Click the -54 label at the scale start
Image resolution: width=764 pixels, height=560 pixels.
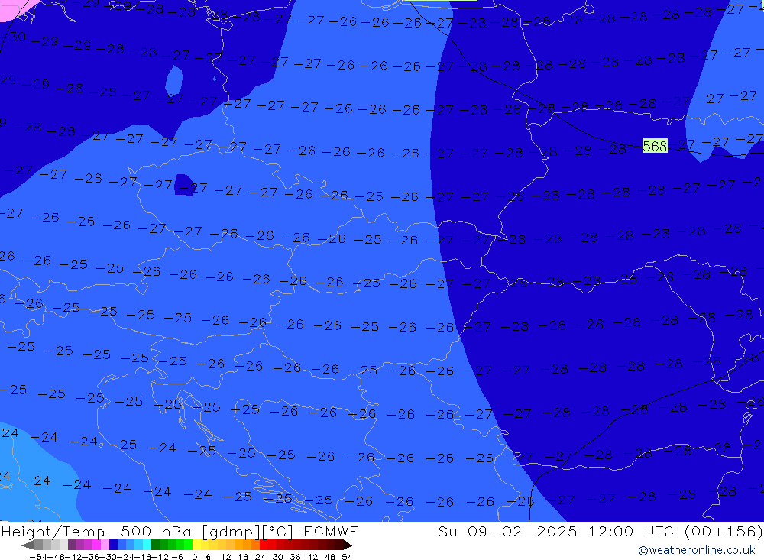[x=38, y=557]
